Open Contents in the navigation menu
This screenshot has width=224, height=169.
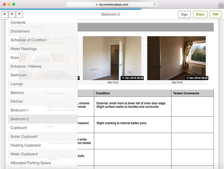pos(43,22)
